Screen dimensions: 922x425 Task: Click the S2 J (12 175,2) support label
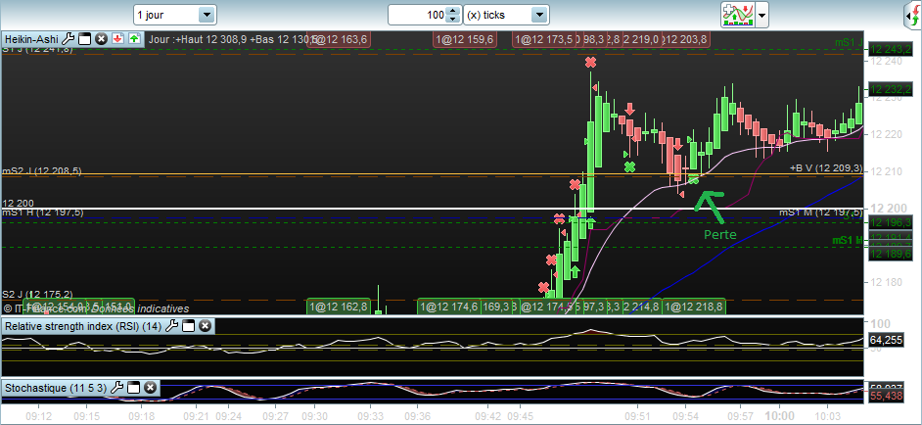37,295
